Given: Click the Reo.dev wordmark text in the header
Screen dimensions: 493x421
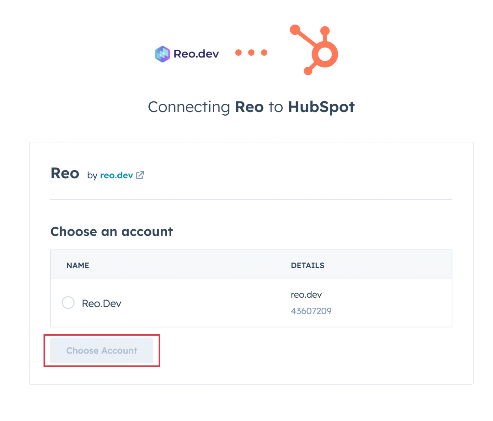Looking at the screenshot, I should pos(196,54).
